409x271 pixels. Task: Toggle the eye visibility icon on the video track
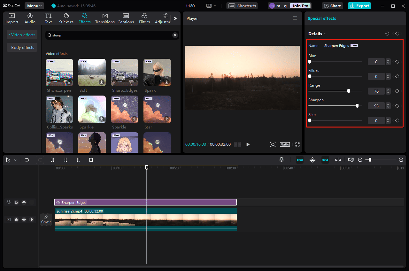tap(24, 220)
